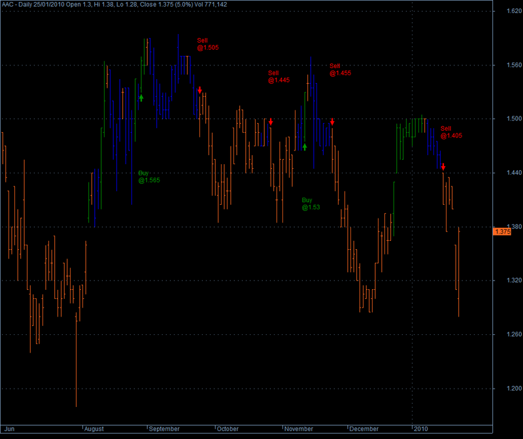Click the 1.560 price axis label

click(514, 65)
